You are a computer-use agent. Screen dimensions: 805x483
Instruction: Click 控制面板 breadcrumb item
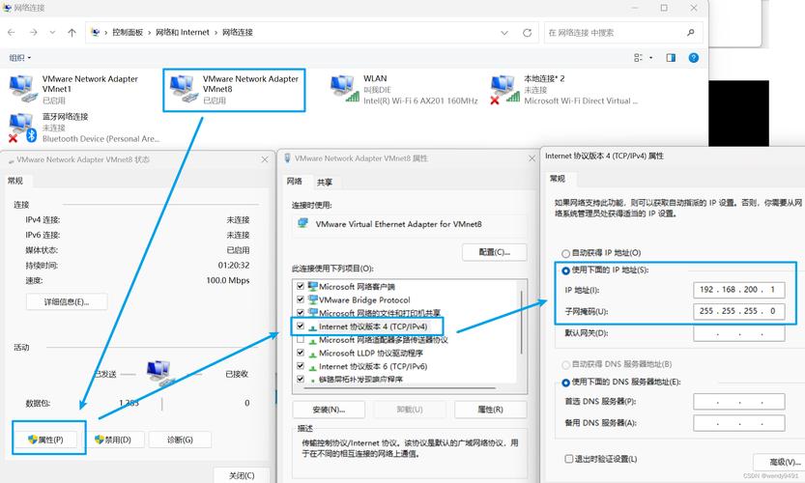click(128, 32)
